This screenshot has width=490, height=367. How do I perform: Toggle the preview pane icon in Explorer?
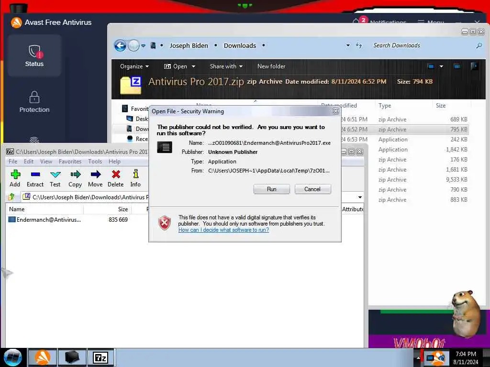click(x=457, y=66)
